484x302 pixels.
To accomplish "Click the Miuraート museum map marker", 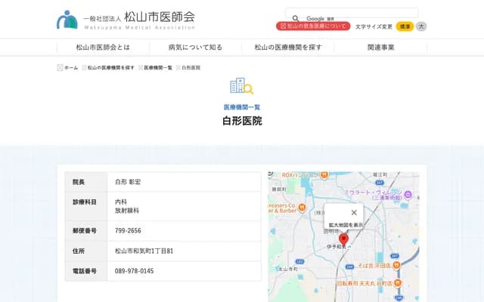I will (x=408, y=193).
